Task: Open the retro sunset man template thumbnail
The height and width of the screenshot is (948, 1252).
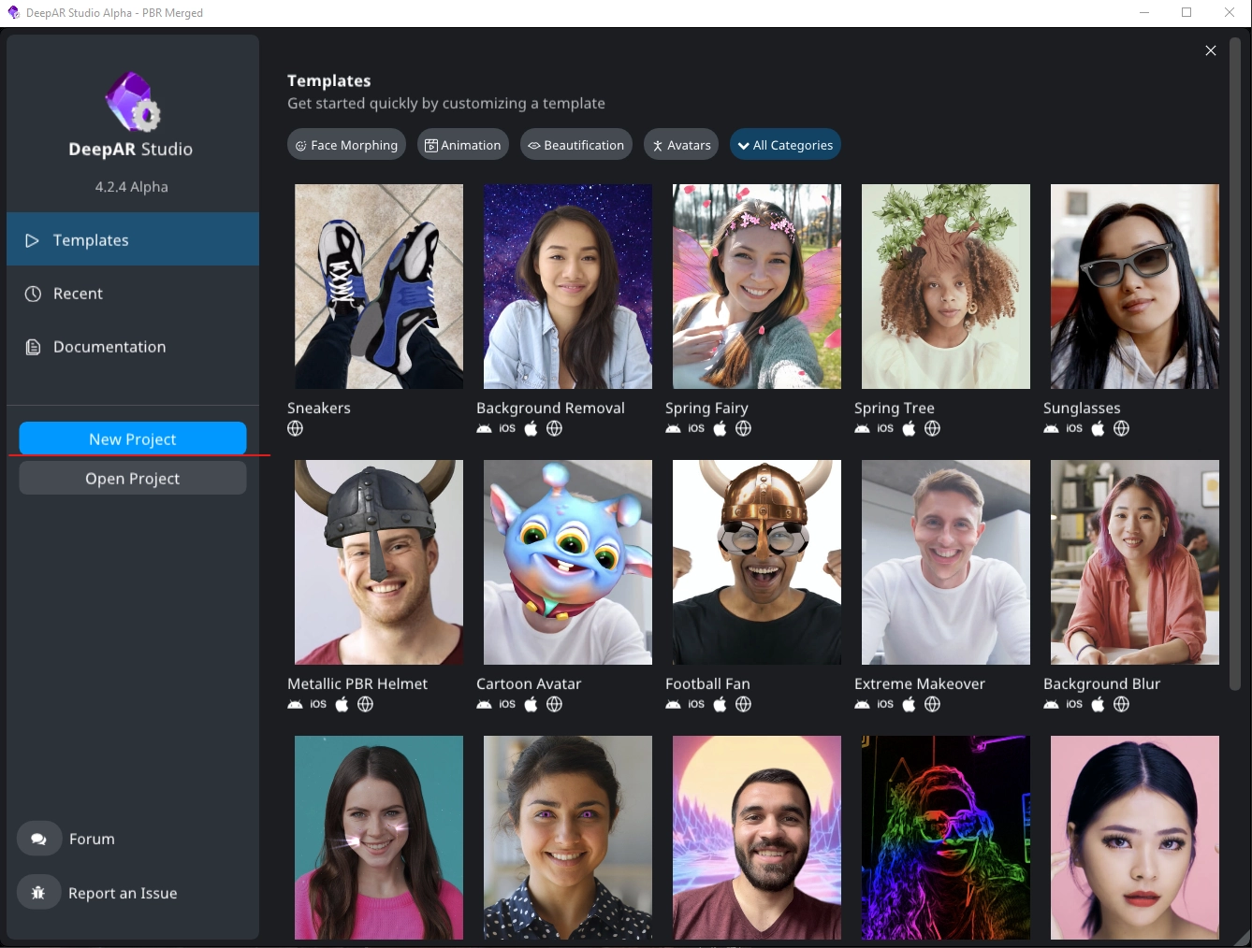Action: (x=757, y=838)
